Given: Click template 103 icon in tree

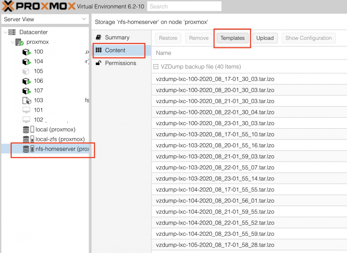Looking at the screenshot, I should [27, 100].
